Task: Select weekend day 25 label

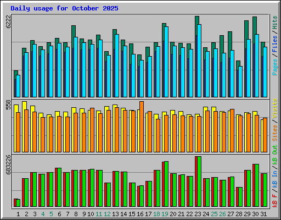Action: (x=214, y=214)
